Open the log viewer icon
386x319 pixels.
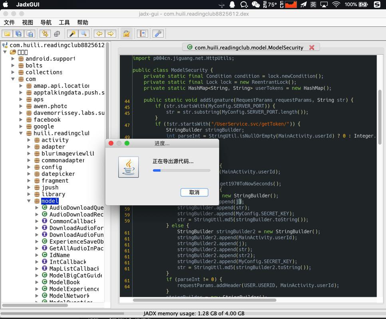point(142,34)
